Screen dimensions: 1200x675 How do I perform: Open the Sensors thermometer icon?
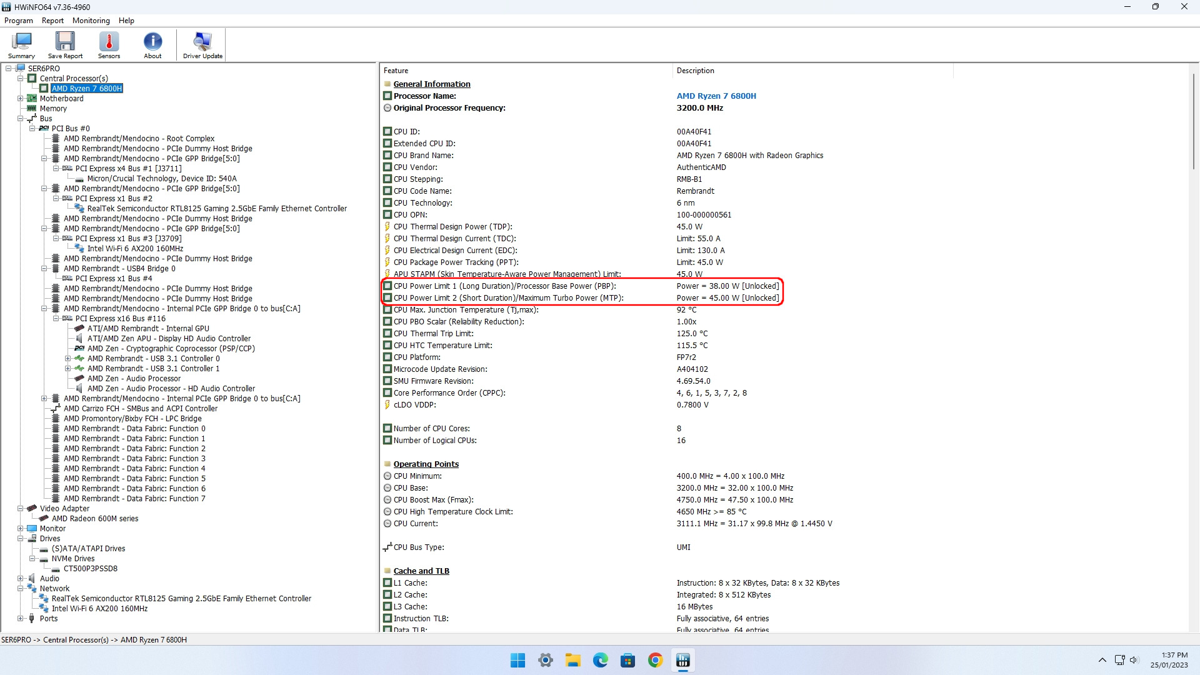(x=109, y=45)
